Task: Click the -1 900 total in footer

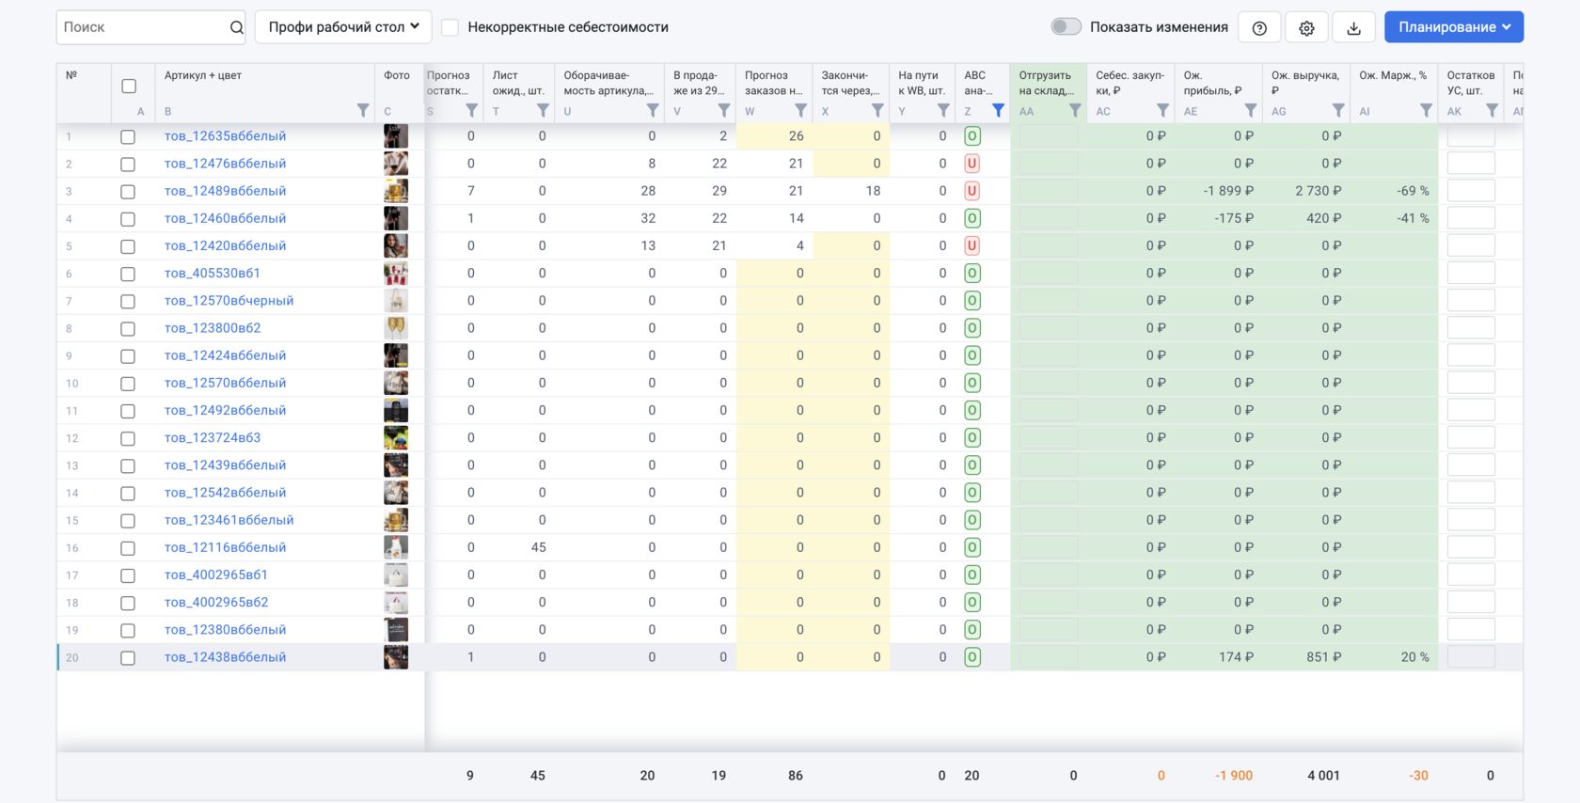Action: click(x=1233, y=776)
